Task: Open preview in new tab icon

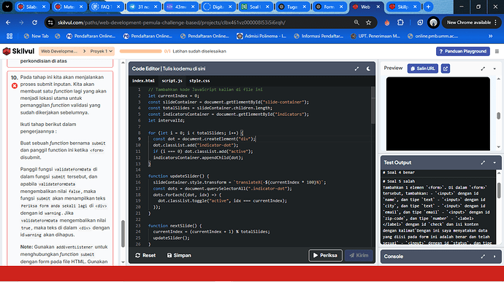Action: point(446,68)
